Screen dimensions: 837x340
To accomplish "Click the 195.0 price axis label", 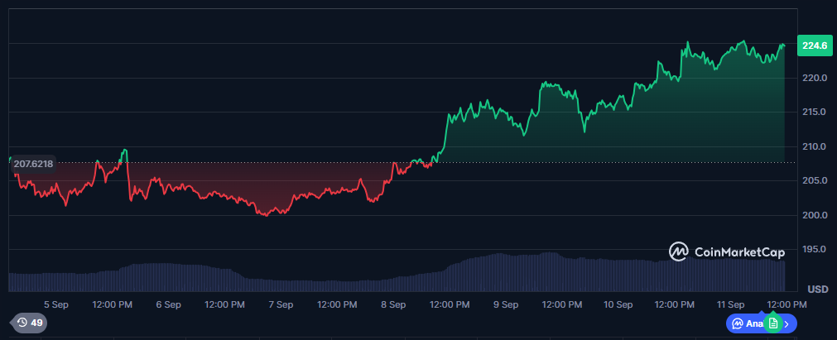I will (815, 249).
